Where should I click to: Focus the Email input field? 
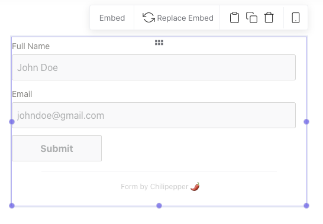click(154, 115)
